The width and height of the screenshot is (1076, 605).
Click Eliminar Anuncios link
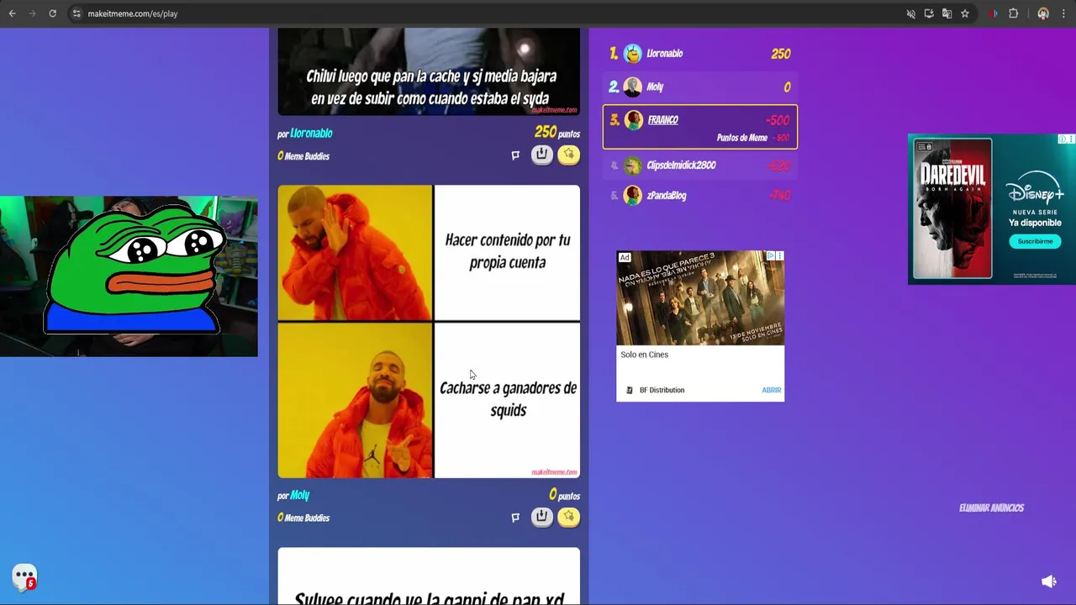coord(991,508)
